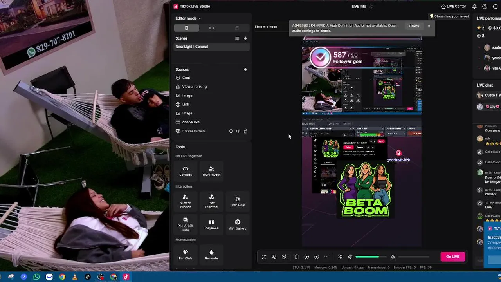Open the Co-host tool
The width and height of the screenshot is (501, 282).
pyautogui.click(x=186, y=171)
